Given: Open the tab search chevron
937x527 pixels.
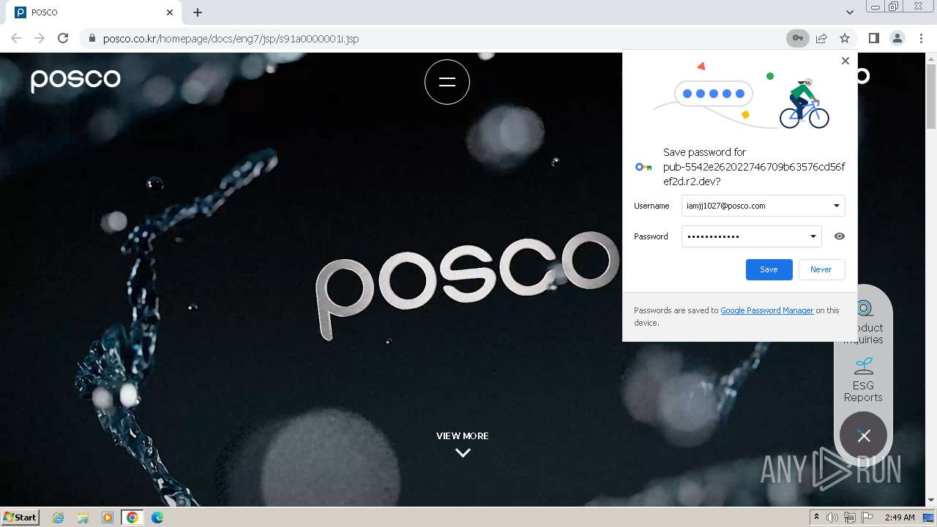Looking at the screenshot, I should pyautogui.click(x=849, y=12).
